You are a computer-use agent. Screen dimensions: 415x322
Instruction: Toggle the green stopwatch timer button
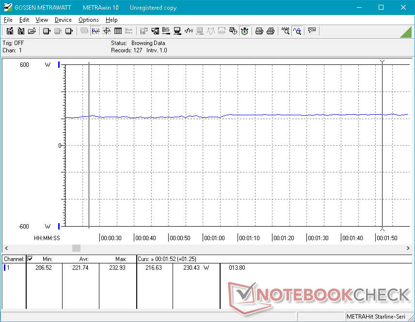click(x=244, y=31)
